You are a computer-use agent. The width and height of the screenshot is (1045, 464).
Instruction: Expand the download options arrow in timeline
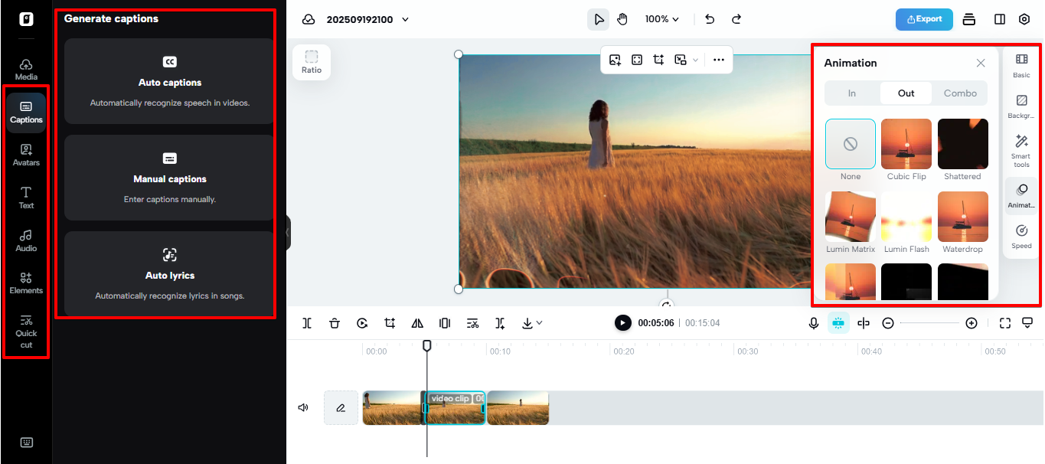pos(539,323)
